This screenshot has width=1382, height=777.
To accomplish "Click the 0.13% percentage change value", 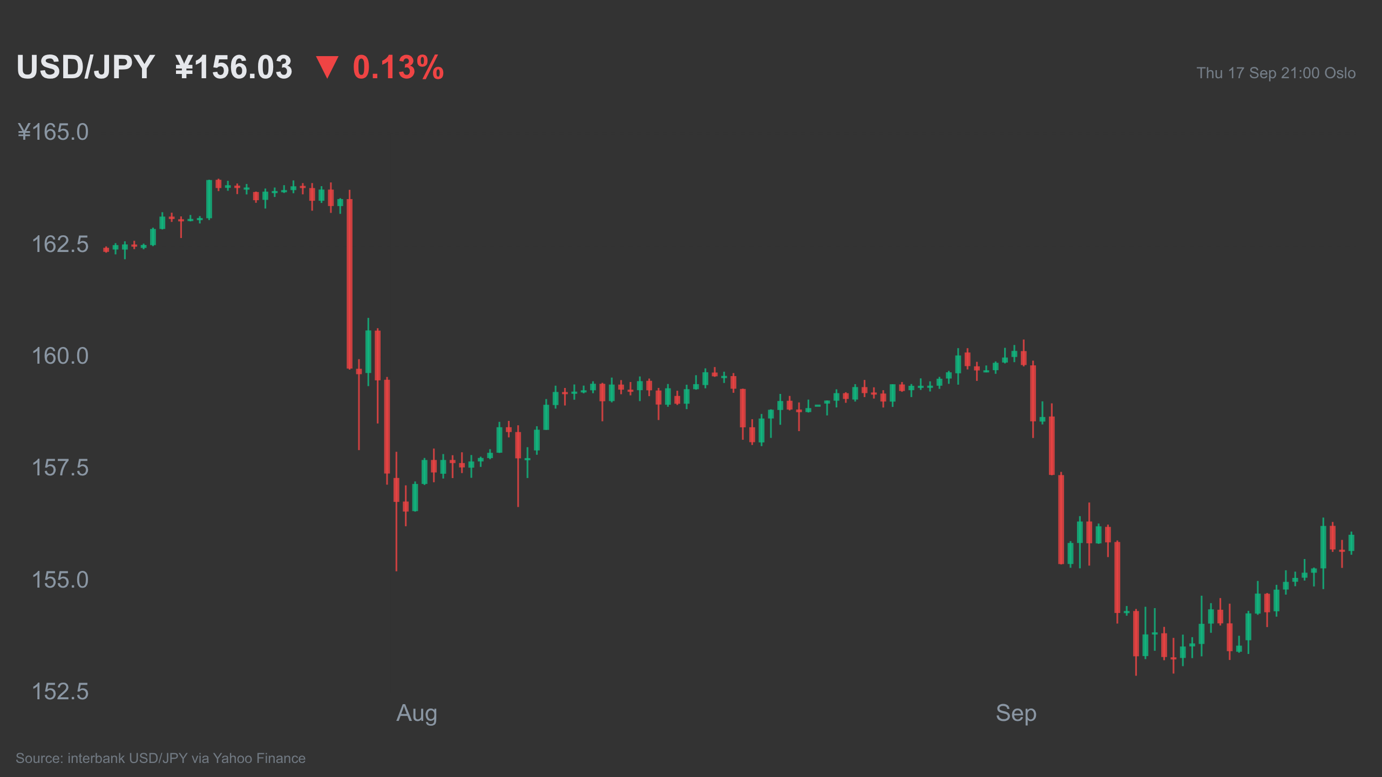I will [x=398, y=67].
